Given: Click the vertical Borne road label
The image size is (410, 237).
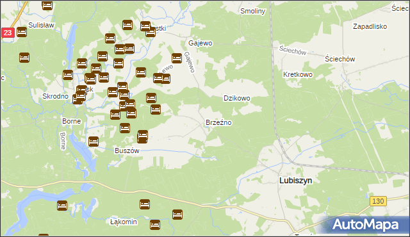Looking at the screenshot, I should tap(63, 140).
